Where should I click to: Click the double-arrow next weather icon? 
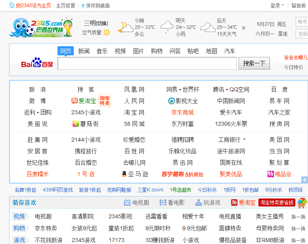pyautogui.click(x=243, y=28)
